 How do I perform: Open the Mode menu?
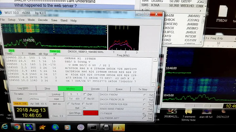(31, 20)
